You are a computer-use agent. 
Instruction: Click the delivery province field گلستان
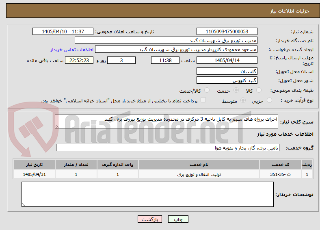[227, 71]
